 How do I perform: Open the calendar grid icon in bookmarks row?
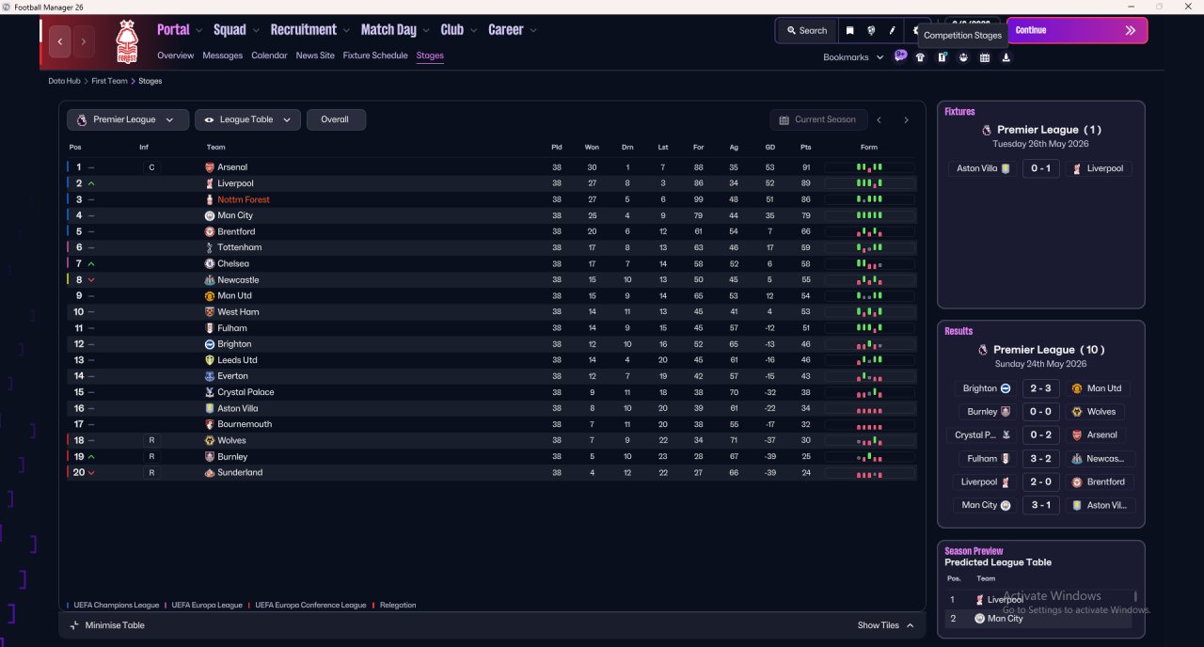pos(985,57)
